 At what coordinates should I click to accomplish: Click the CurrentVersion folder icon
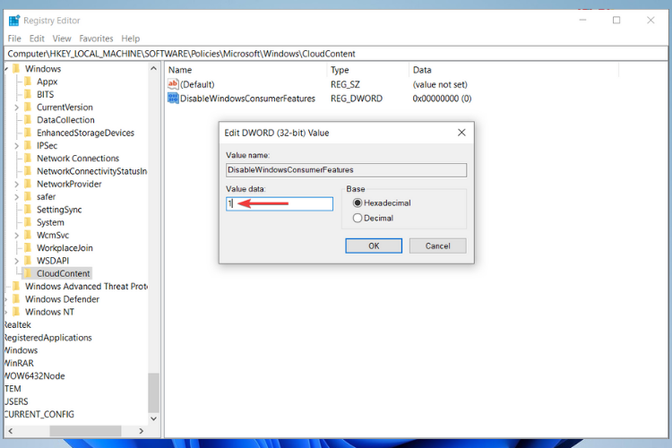[x=28, y=108]
